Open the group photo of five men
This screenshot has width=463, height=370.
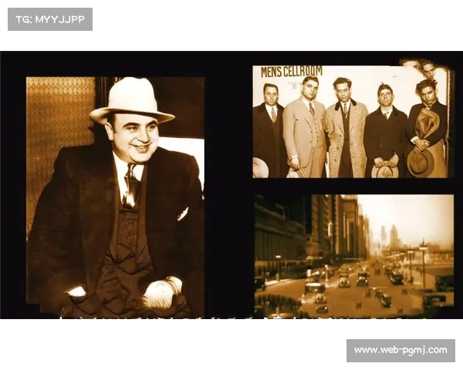click(x=351, y=122)
